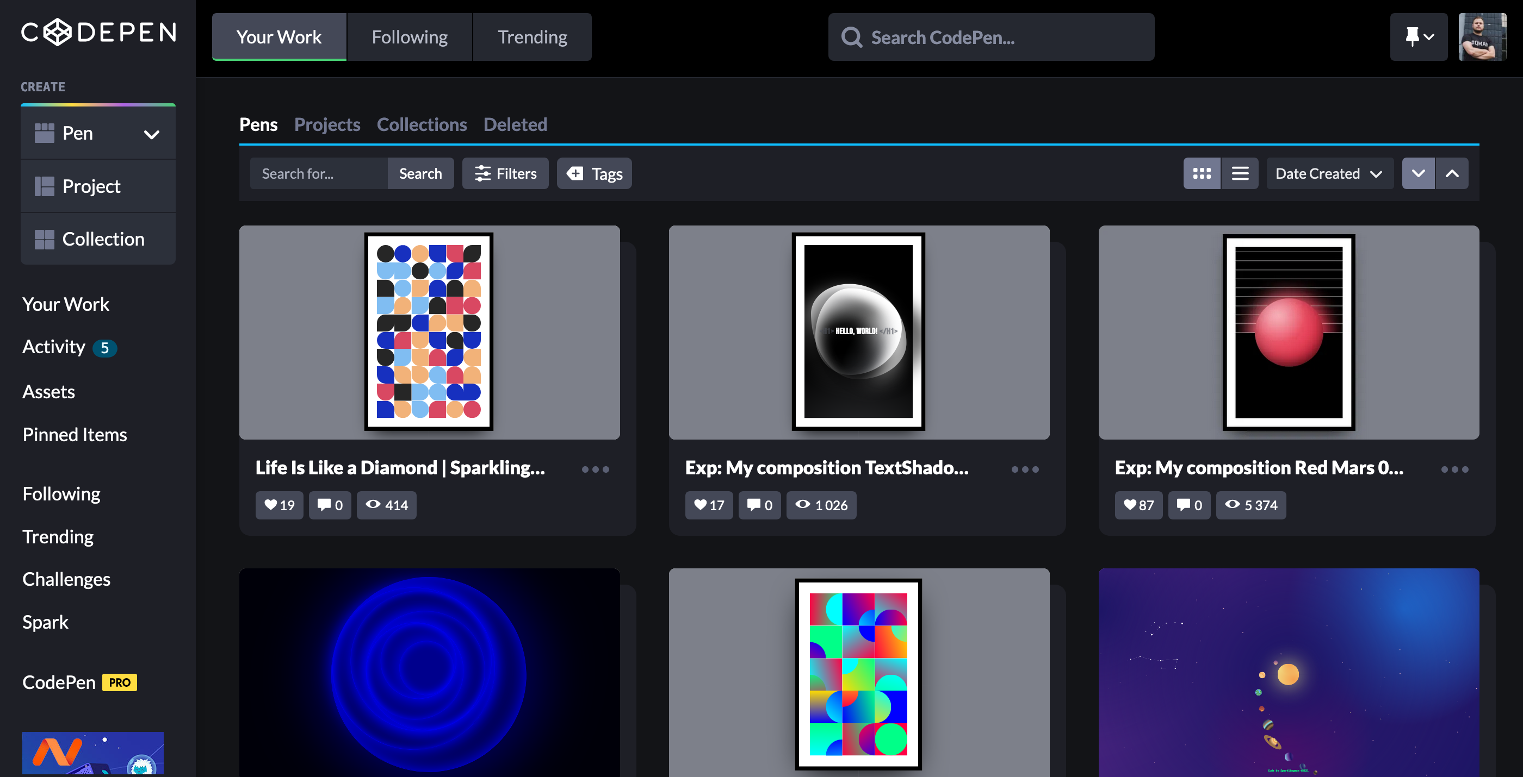This screenshot has height=777, width=1523.
Task: Open Pinned Items in the sidebar
Action: tap(75, 435)
